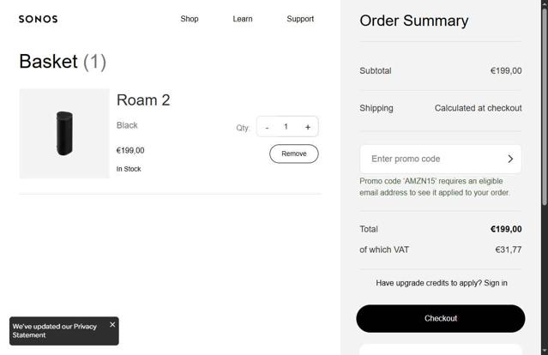Remove Roam 2 from the basket
The height and width of the screenshot is (355, 548).
(293, 153)
